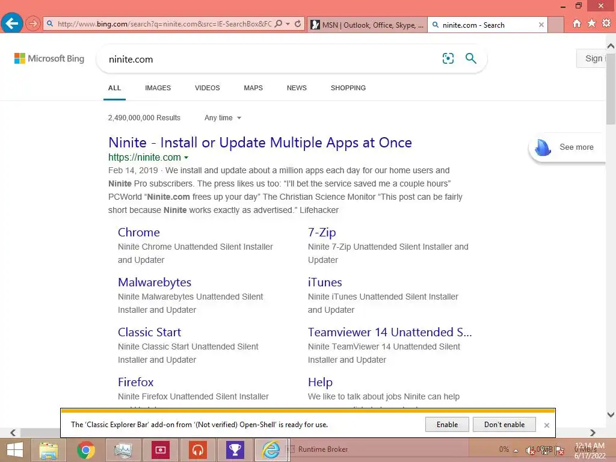Viewport: 616px width, 462px height.
Task: Open Favorites star icon
Action: coord(591,23)
